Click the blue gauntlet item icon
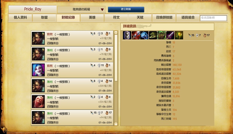Screen dimensions: 233x134 click(x=144, y=35)
